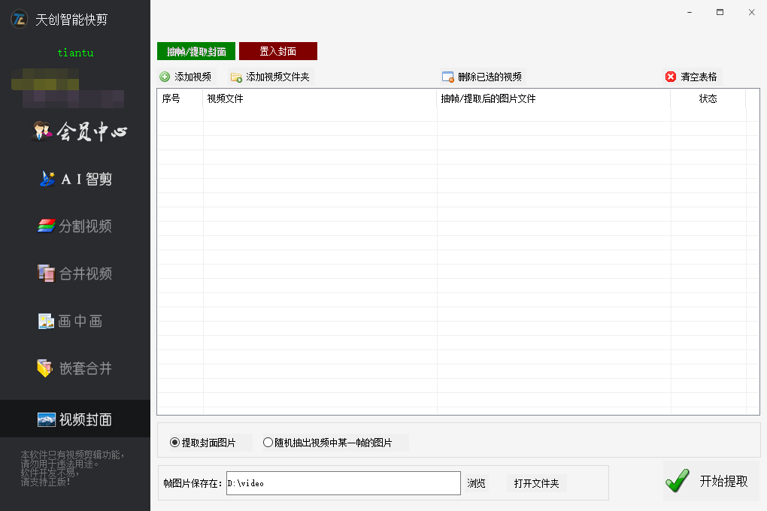
Task: Click the 会员中心 member center icon
Action: [x=43, y=132]
